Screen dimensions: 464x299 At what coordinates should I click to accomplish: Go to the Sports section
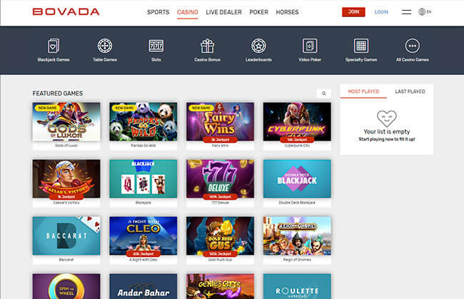pos(158,12)
